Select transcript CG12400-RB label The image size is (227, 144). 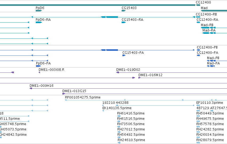[x=206, y=14]
